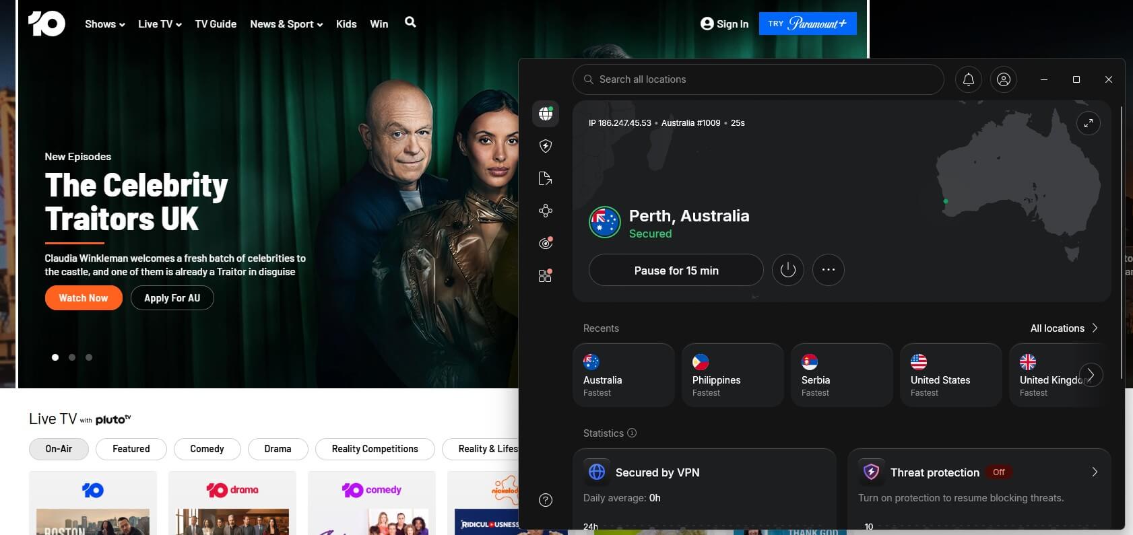This screenshot has width=1133, height=535.
Task: Expand the Shows dropdown menu
Action: pos(105,24)
